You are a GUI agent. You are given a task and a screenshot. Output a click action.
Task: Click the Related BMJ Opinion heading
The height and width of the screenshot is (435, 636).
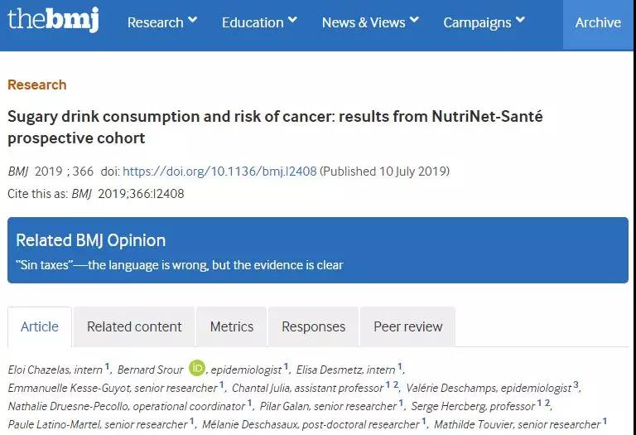(91, 240)
